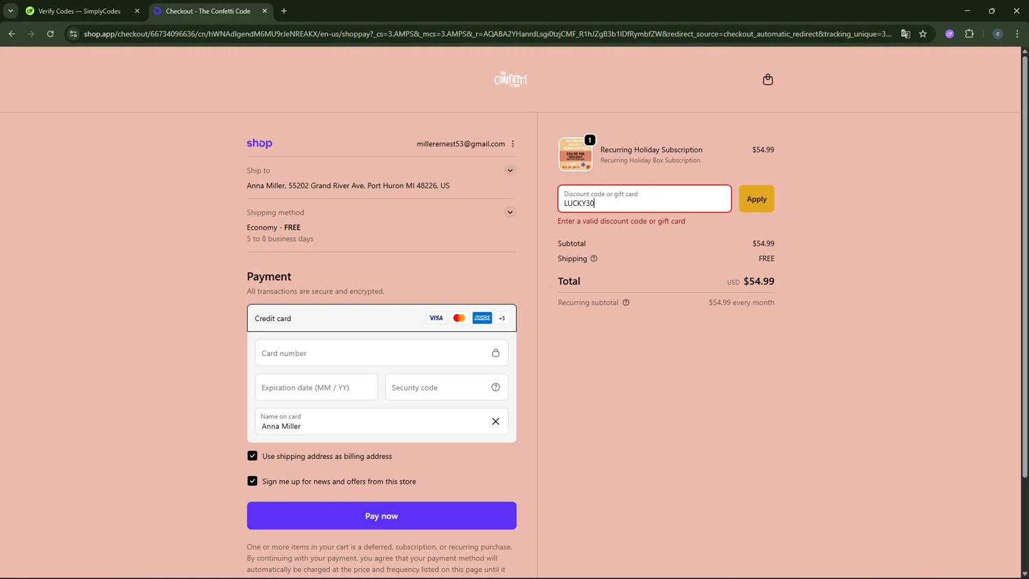Click the '5 to 8 business days' text
The height and width of the screenshot is (579, 1029).
coord(280,239)
